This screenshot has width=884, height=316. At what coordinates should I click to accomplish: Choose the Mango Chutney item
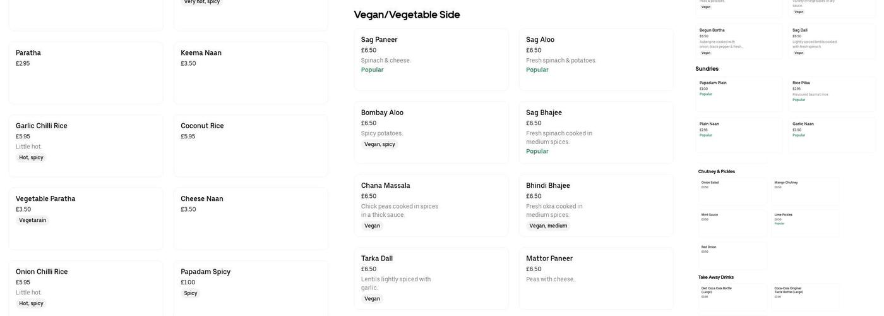(x=805, y=191)
